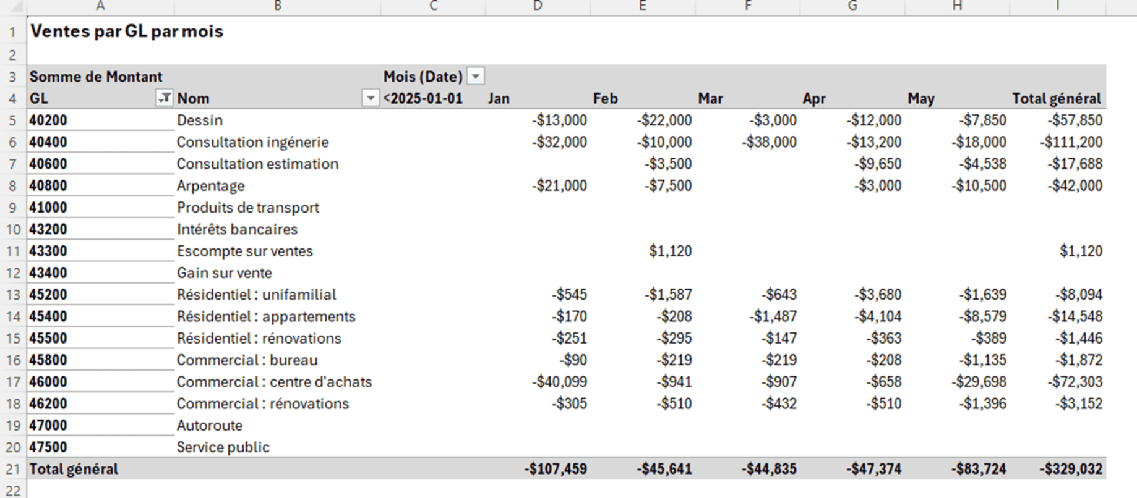Viewport: 1137px width, 498px height.
Task: Click the Commercial : centre d'achats label
Action: point(274,382)
